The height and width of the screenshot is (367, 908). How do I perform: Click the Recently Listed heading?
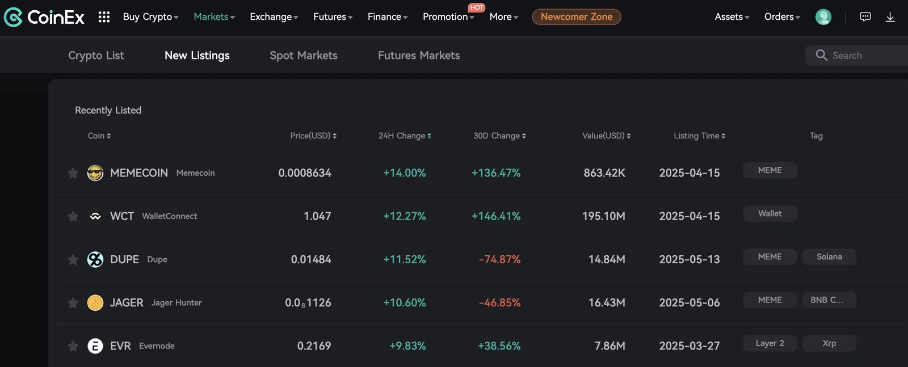coord(108,110)
